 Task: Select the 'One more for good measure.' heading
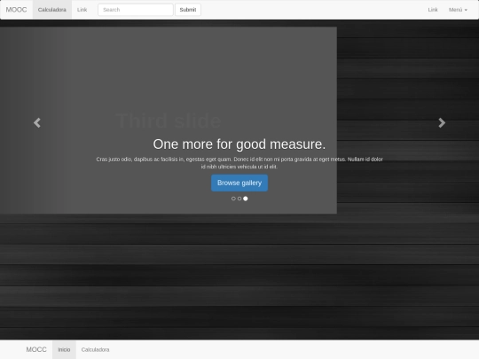[239, 144]
